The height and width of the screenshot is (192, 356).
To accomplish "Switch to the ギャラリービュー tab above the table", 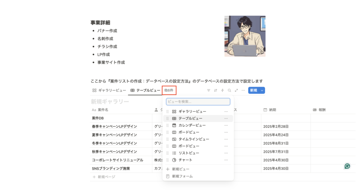I will tap(109, 90).
